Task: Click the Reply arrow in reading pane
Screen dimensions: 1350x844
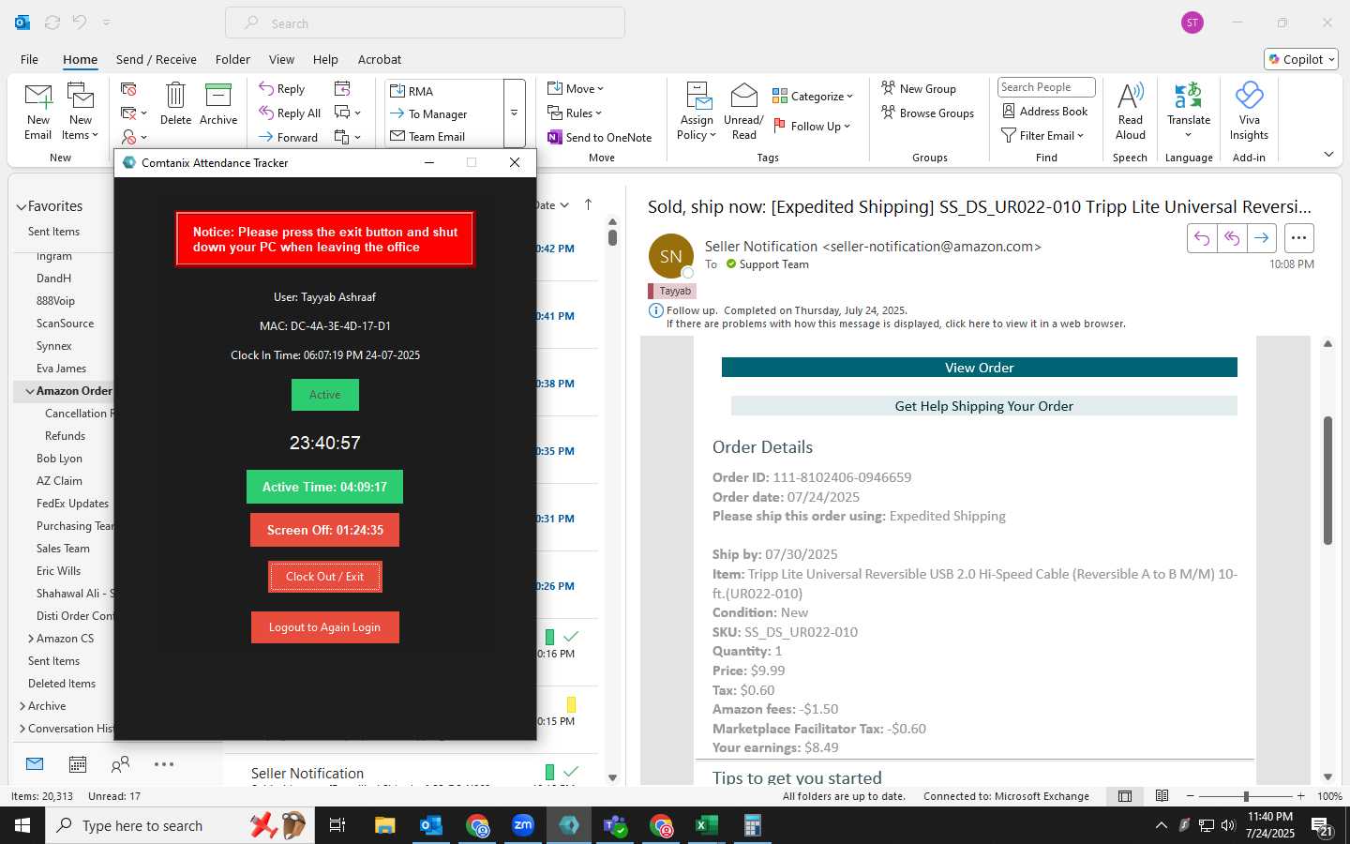Action: tap(1202, 238)
